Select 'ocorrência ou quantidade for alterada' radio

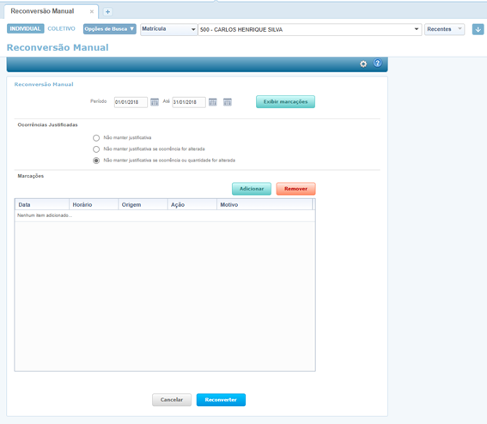[x=96, y=161]
